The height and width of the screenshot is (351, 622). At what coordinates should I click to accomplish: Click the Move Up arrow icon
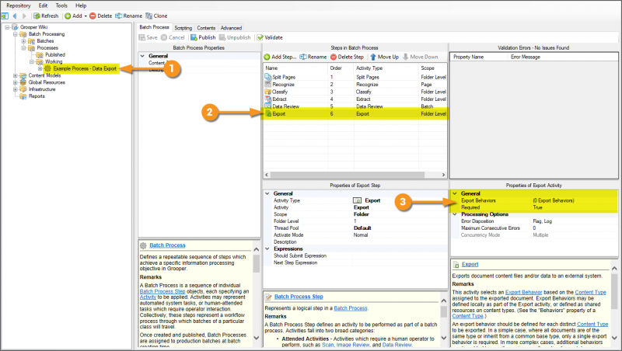pyautogui.click(x=373, y=57)
